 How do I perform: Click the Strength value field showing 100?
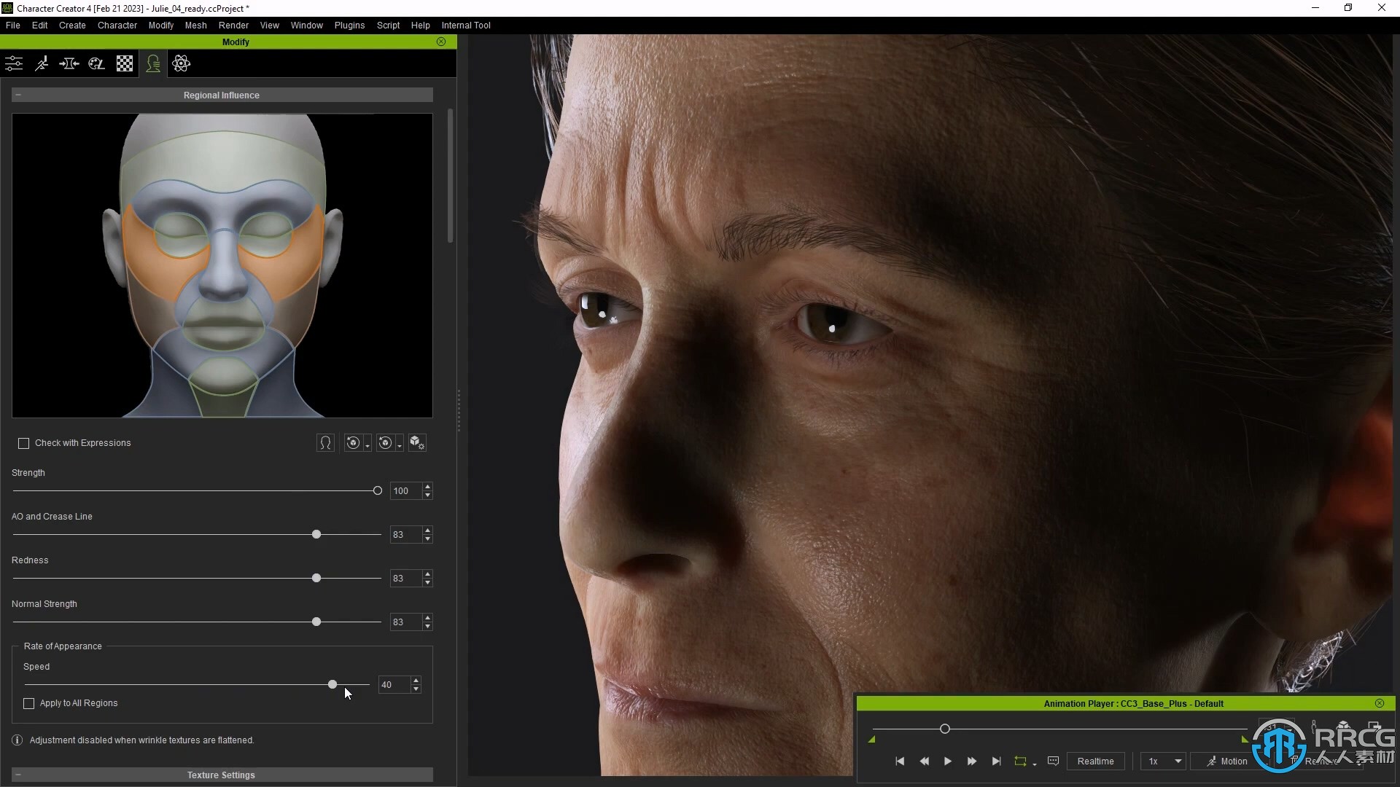tap(406, 490)
